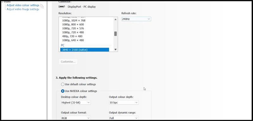253x121 pixels.
Task: Click the Customise button
Action: (68, 62)
